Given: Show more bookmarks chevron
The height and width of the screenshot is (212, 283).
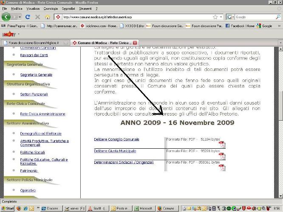Looking at the screenshot, I should click(x=279, y=26).
